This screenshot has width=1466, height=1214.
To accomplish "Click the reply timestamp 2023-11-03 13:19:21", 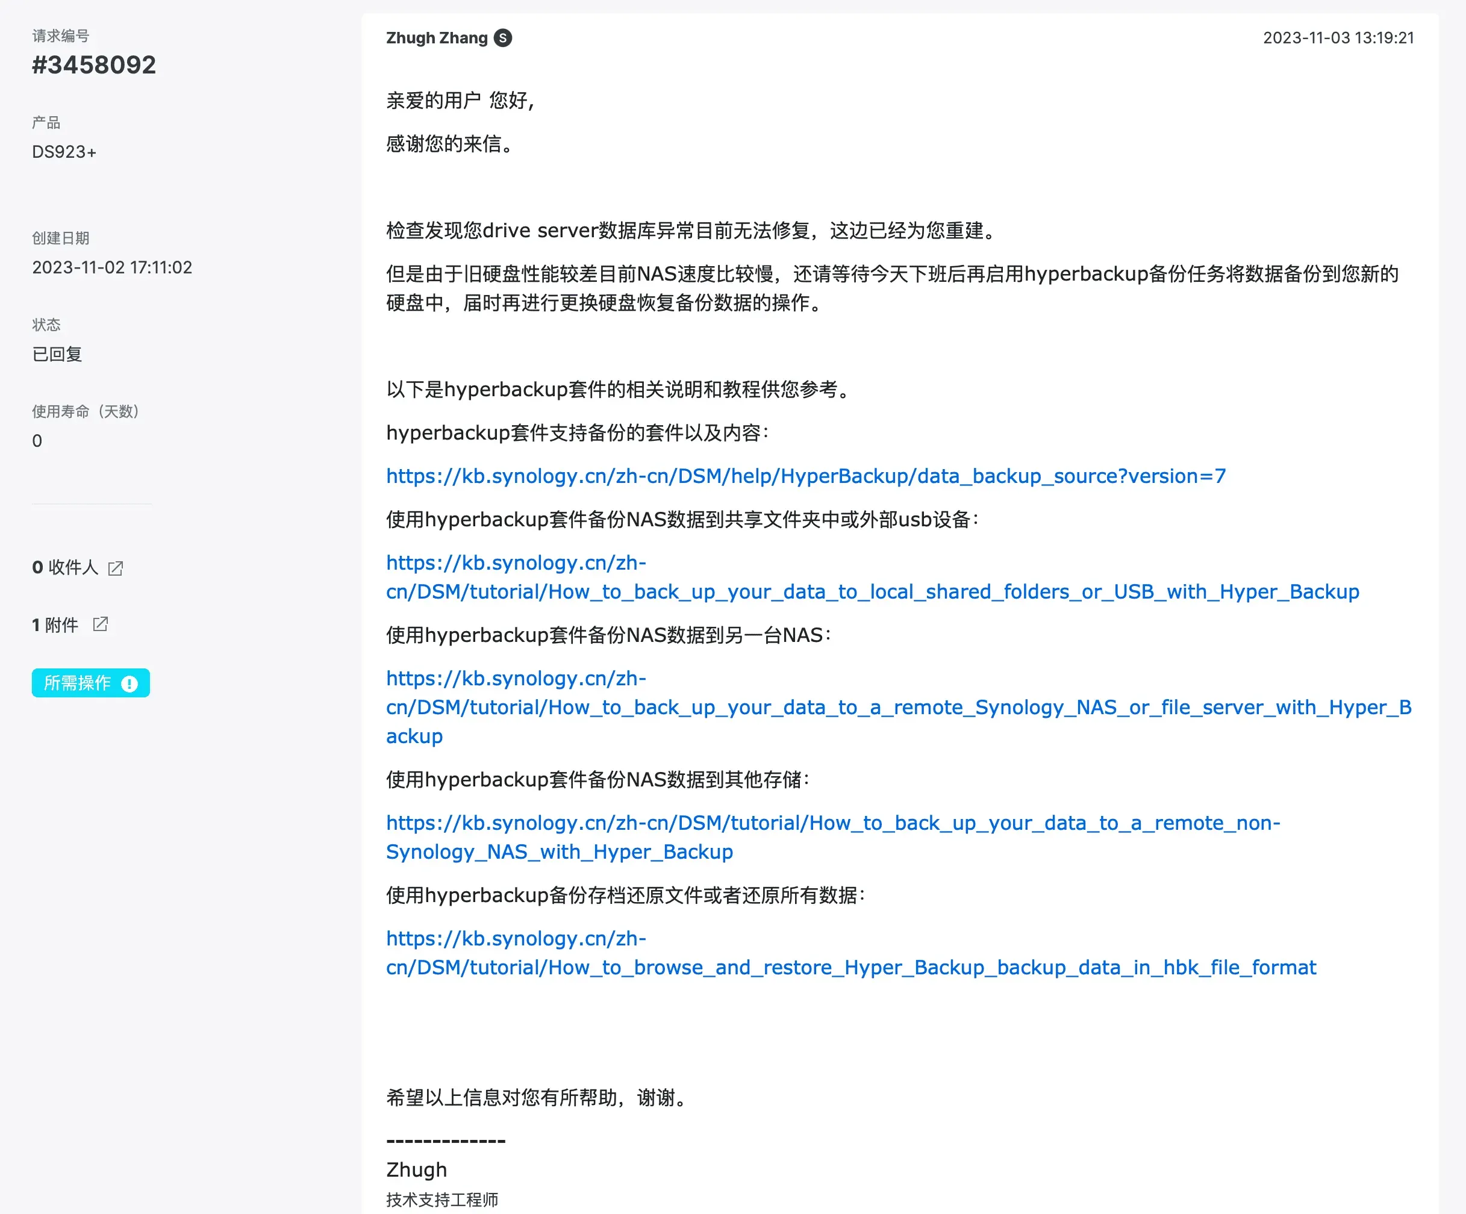I will tap(1338, 38).
